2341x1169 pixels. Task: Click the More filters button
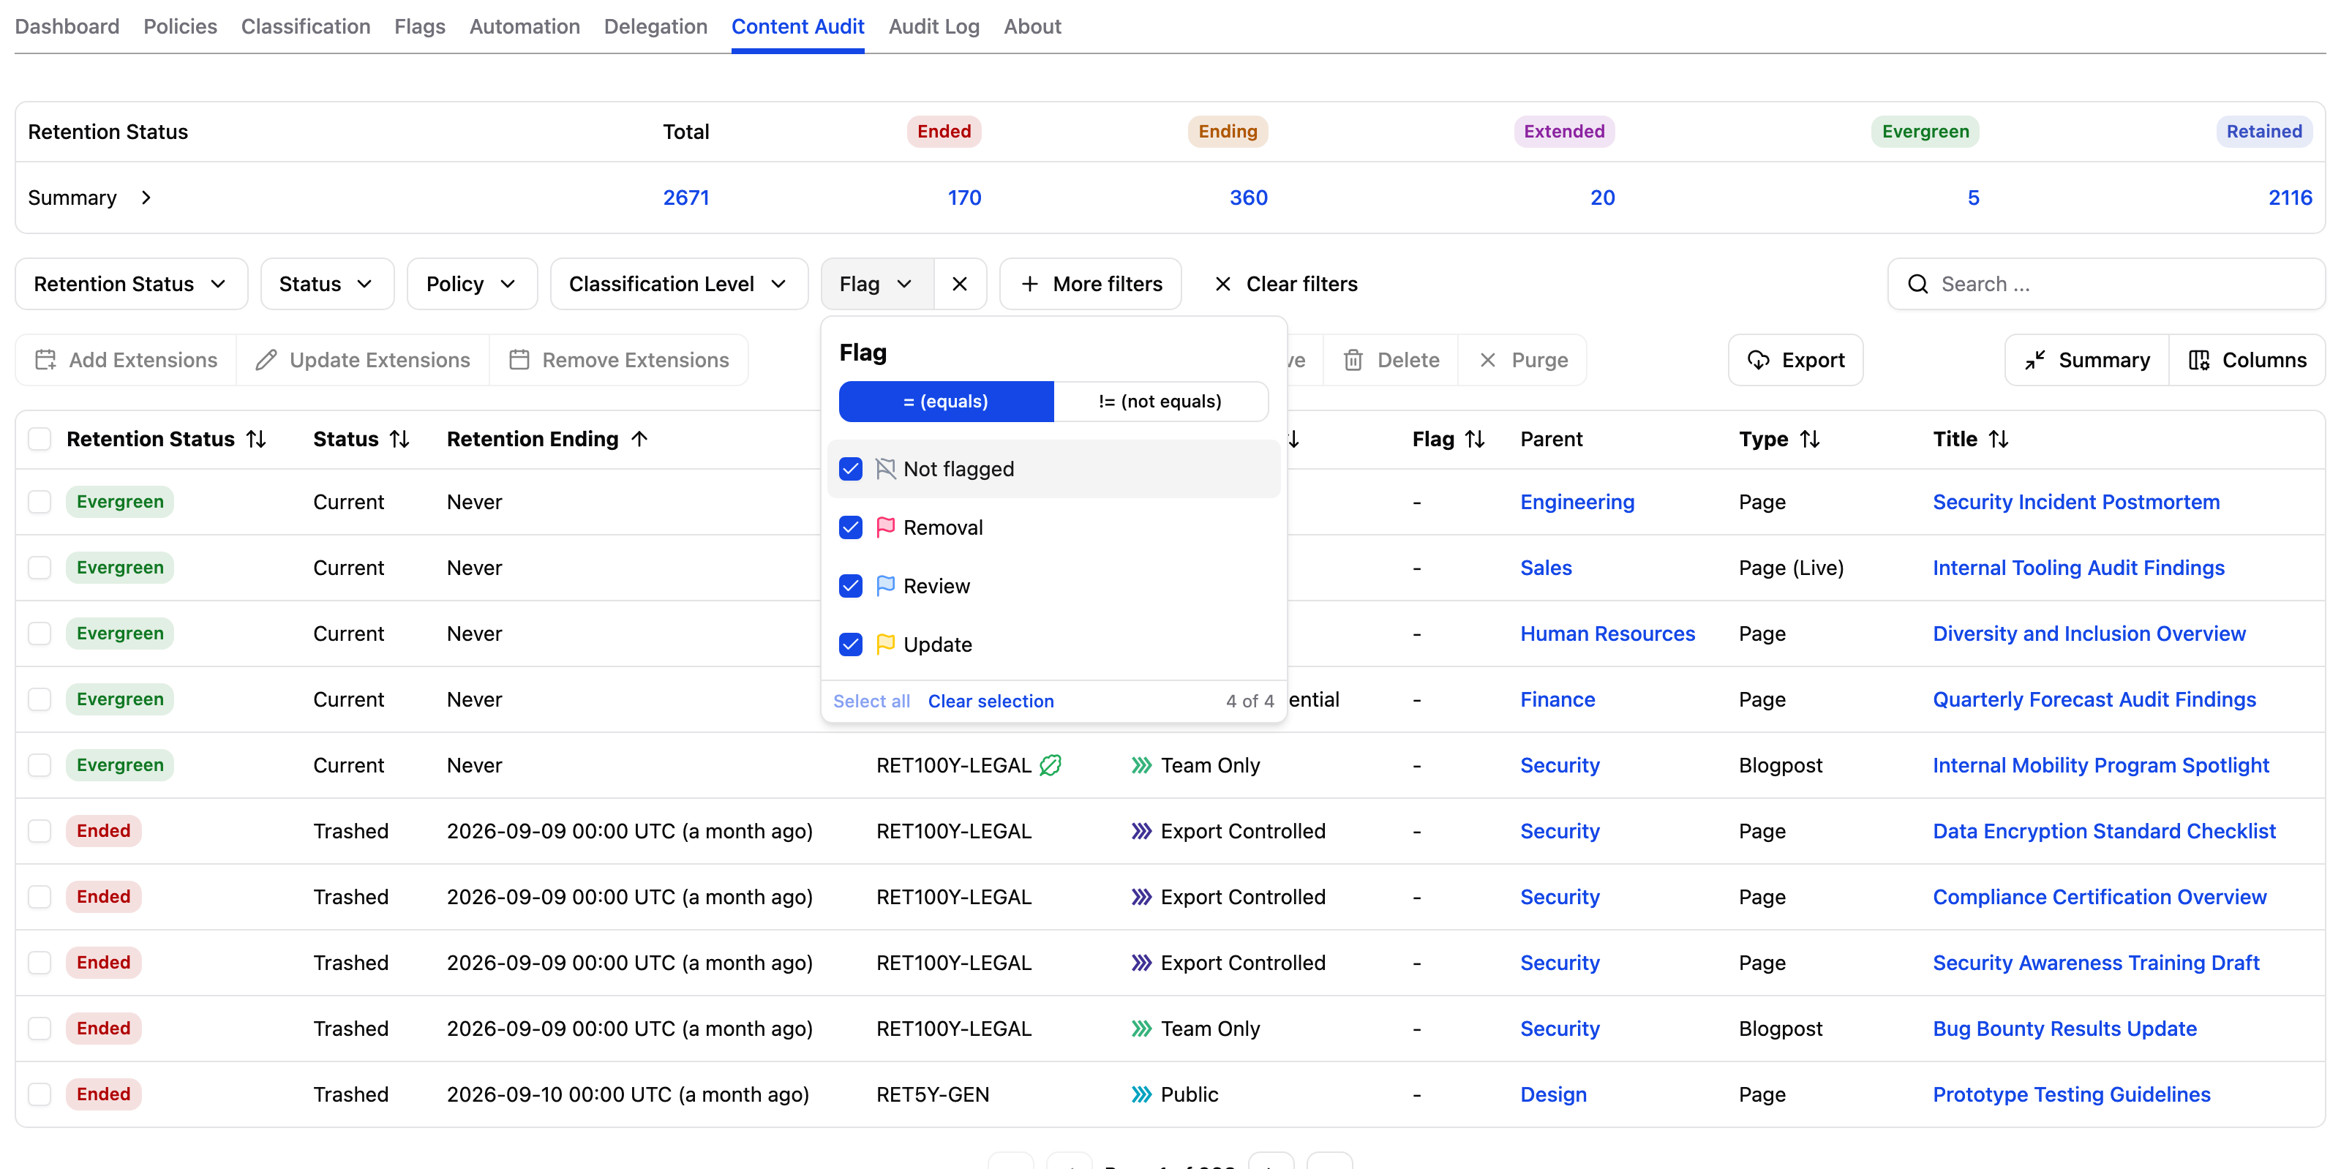pyautogui.click(x=1091, y=285)
